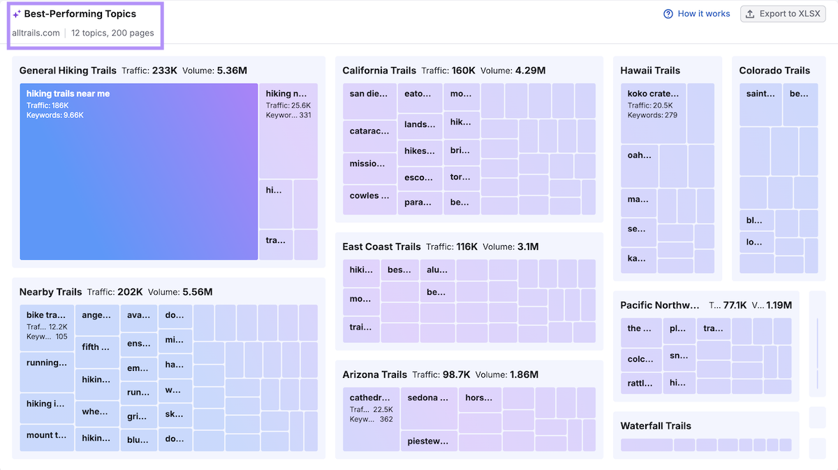838x470 pixels.
Task: Select the 'eato...' tile in California Trails
Action: (x=420, y=98)
